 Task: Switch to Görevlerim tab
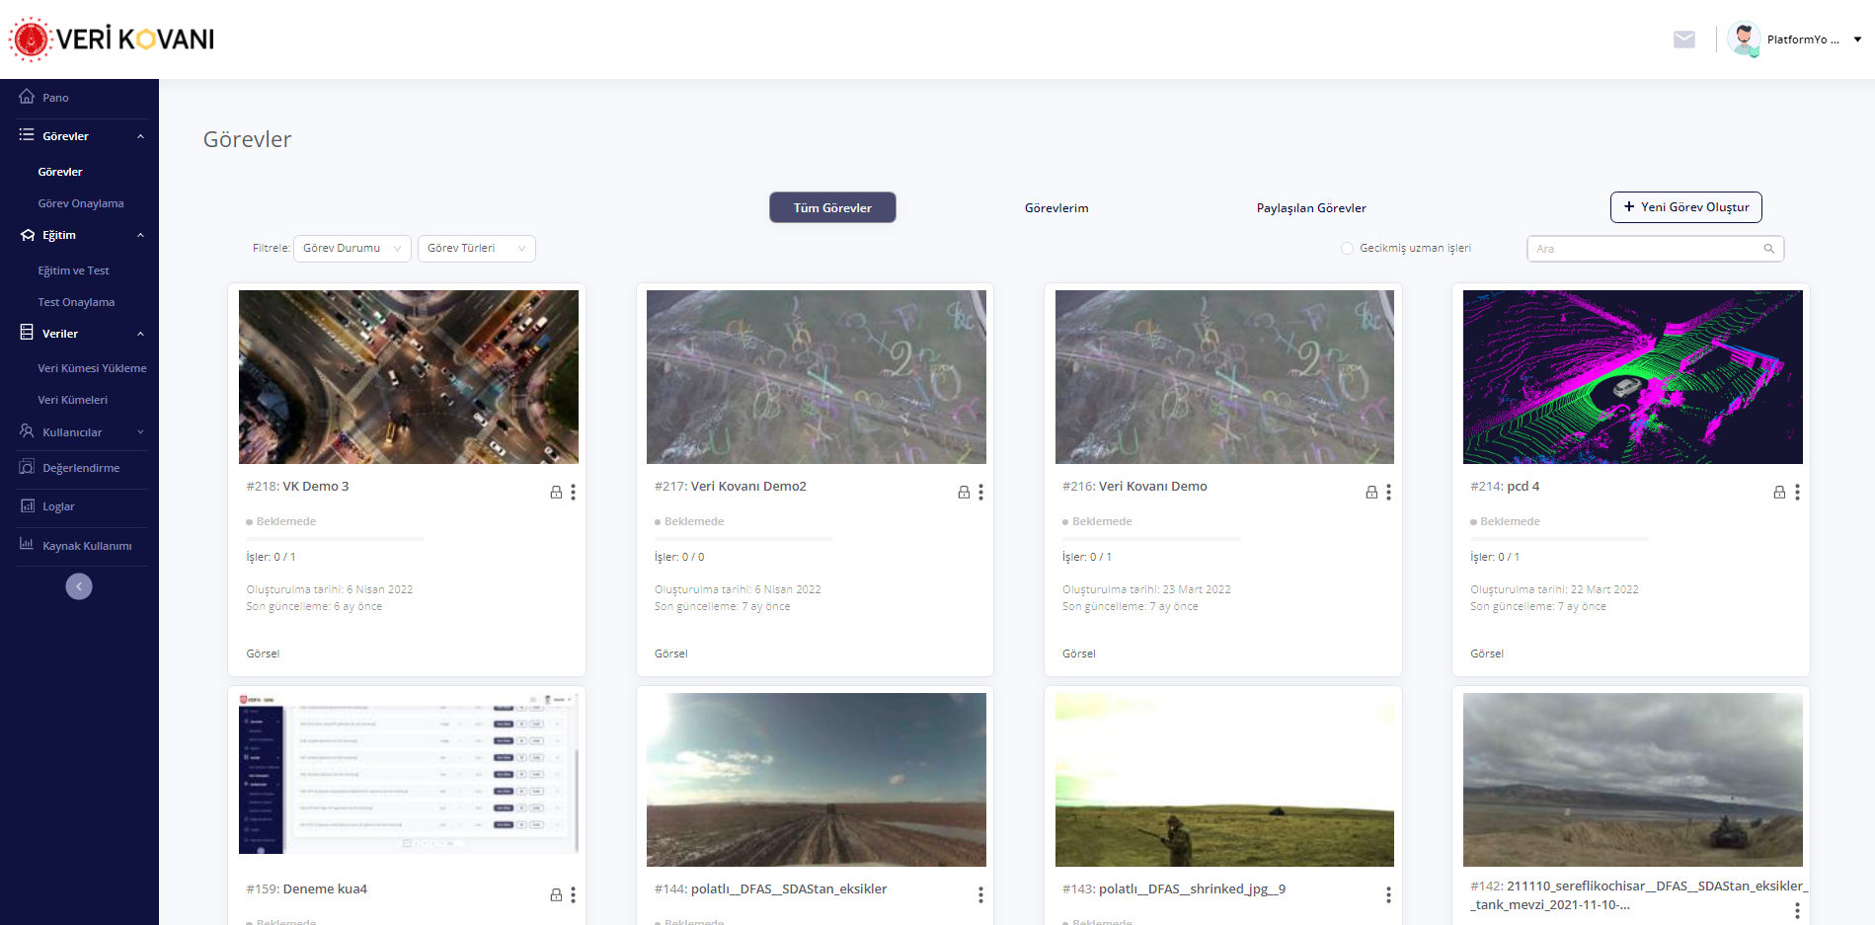[1056, 208]
